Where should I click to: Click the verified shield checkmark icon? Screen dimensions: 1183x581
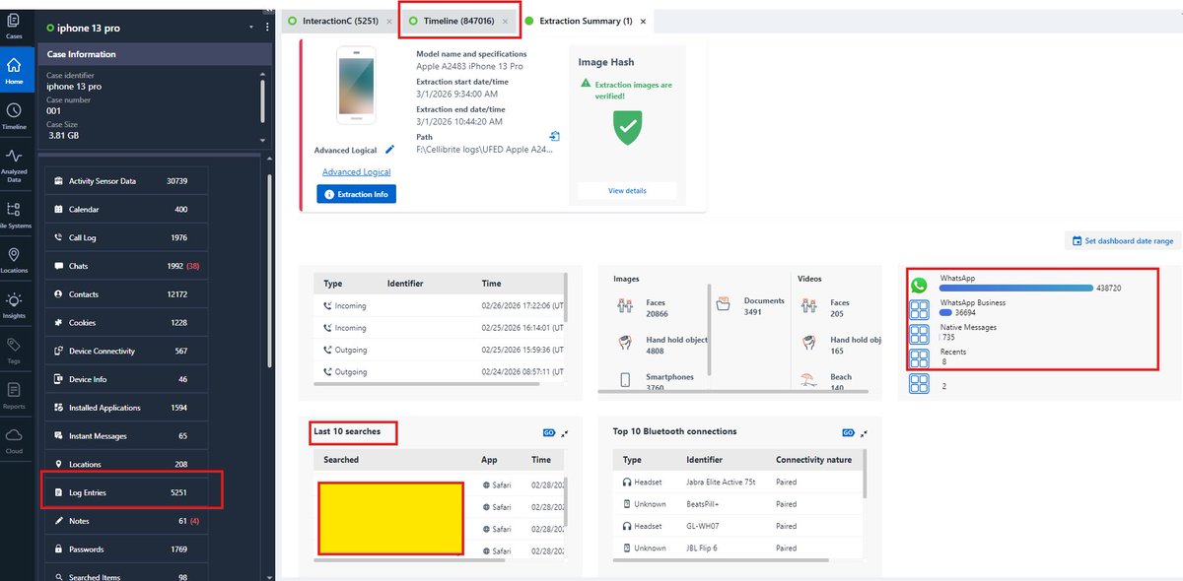point(628,127)
